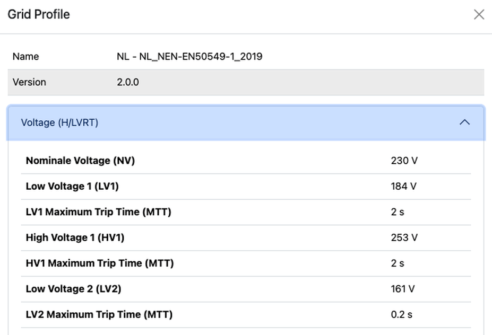Image resolution: width=492 pixels, height=335 pixels.
Task: Click LV1 Maximum Trip Time (MTT) label
Action: tap(99, 212)
